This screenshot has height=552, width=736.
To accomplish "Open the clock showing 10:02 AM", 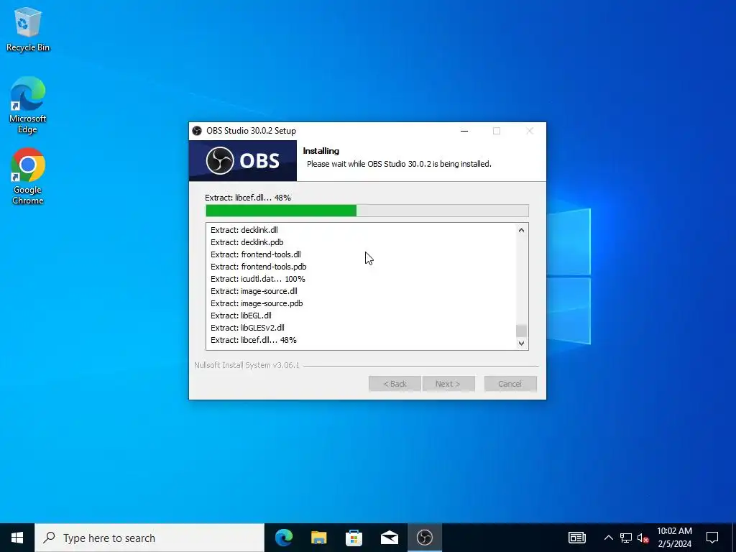I will click(674, 538).
